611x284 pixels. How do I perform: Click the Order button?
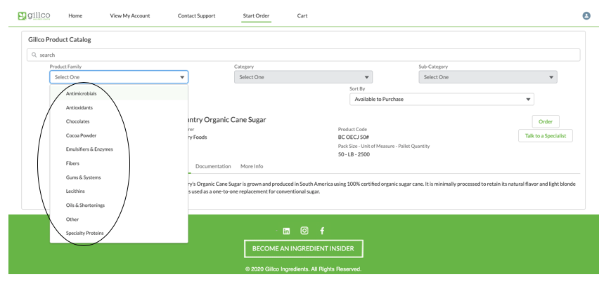pos(546,121)
